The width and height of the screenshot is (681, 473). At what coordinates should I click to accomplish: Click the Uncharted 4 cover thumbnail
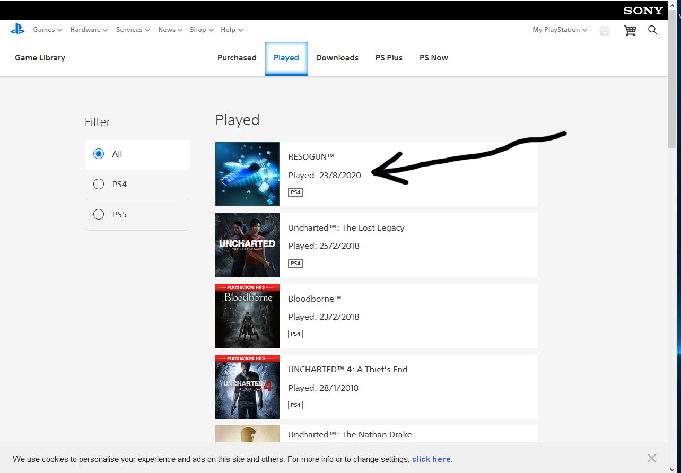[x=247, y=387]
